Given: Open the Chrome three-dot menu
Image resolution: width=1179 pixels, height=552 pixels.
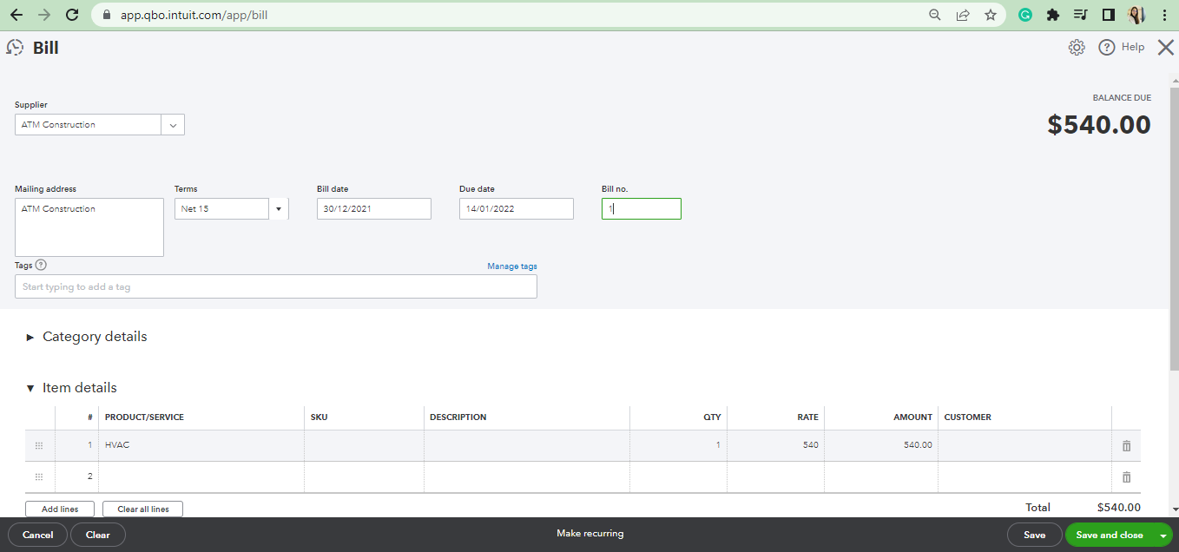Looking at the screenshot, I should (1164, 15).
